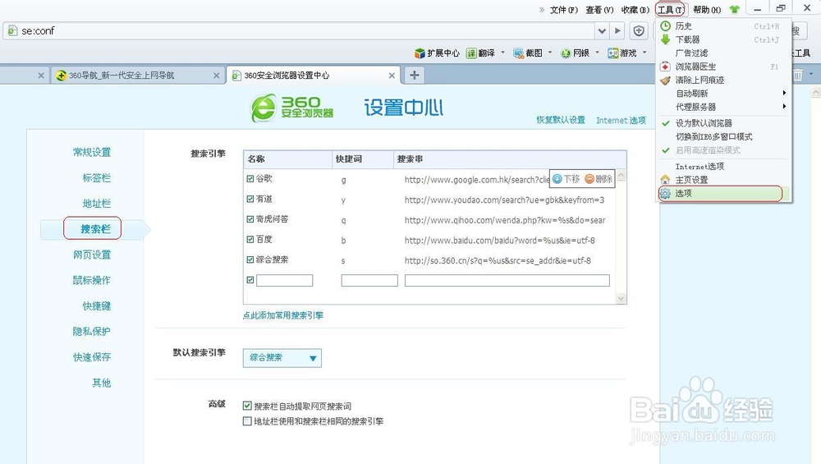The width and height of the screenshot is (821, 464).
Task: Uncheck the 百度 search engine checkbox
Action: click(250, 239)
